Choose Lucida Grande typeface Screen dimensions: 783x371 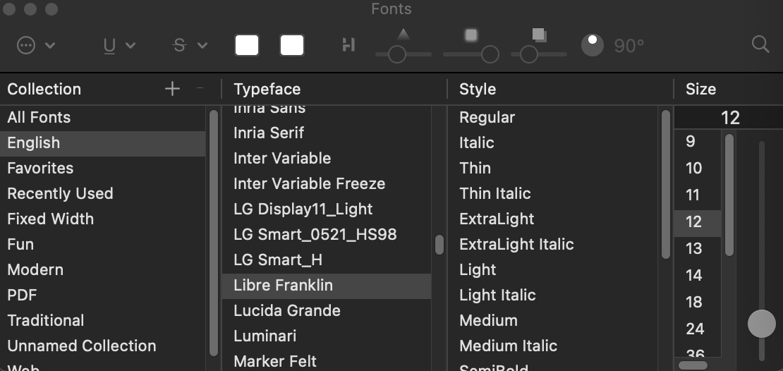(x=327, y=312)
